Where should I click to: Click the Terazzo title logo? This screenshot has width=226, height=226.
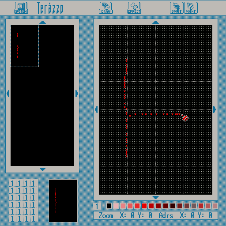pyautogui.click(x=50, y=8)
